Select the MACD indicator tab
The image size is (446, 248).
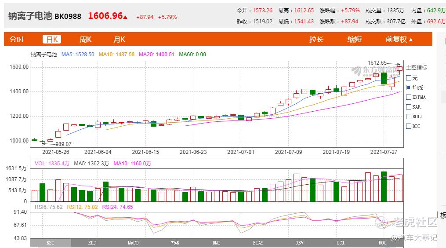tap(133, 243)
